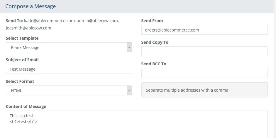Click the katie@ablecommerce.com recipient address
This screenshot has width=276, height=138.
pyautogui.click(x=50, y=21)
